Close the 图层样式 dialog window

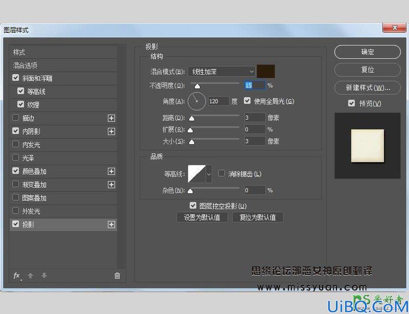click(x=394, y=28)
